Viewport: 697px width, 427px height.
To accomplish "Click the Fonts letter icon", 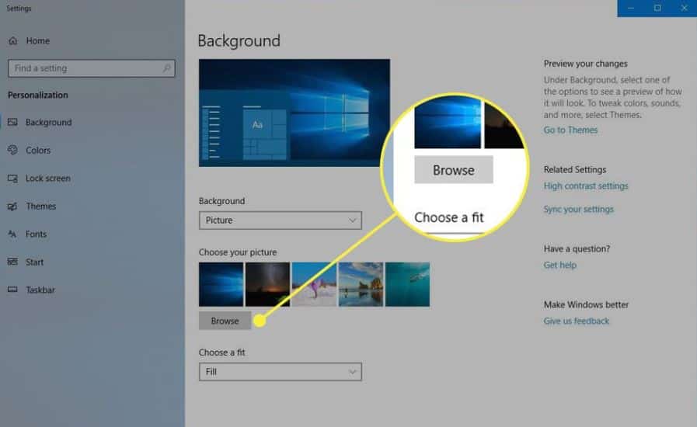I will (12, 234).
